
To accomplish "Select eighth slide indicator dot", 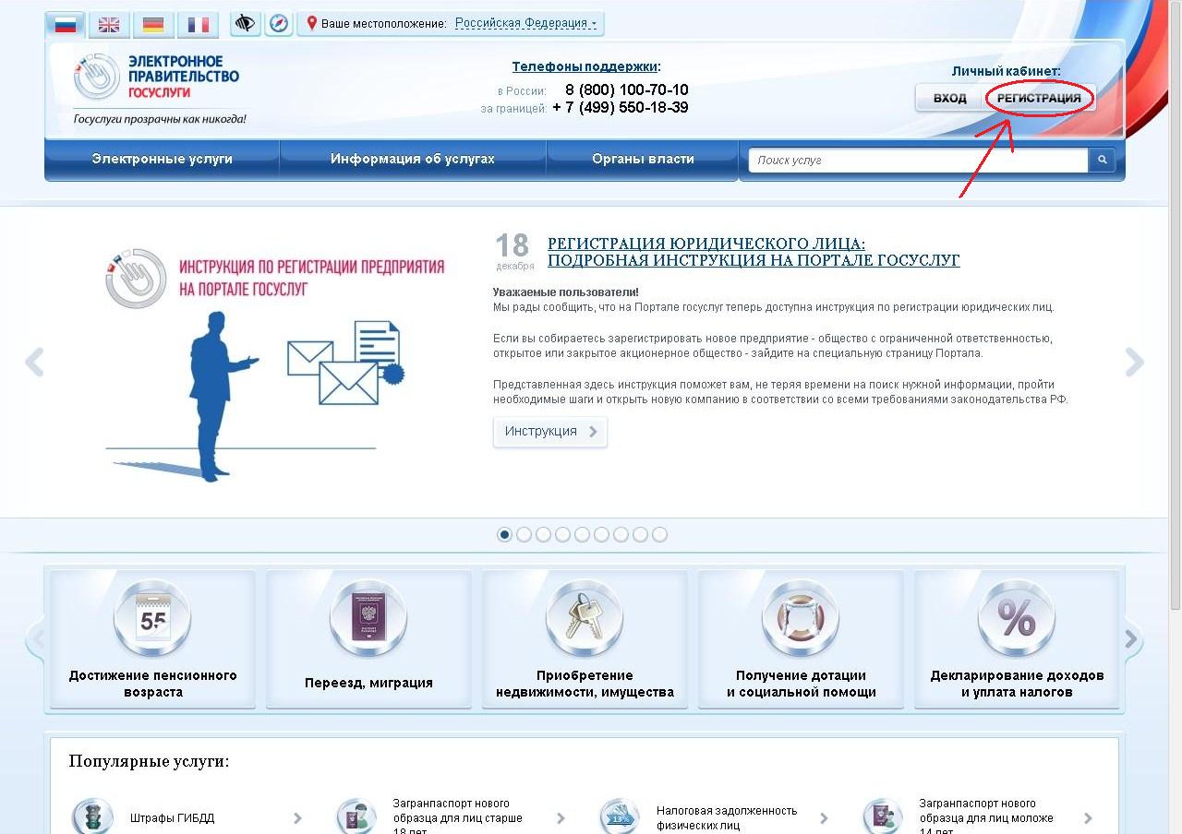I will [x=640, y=534].
